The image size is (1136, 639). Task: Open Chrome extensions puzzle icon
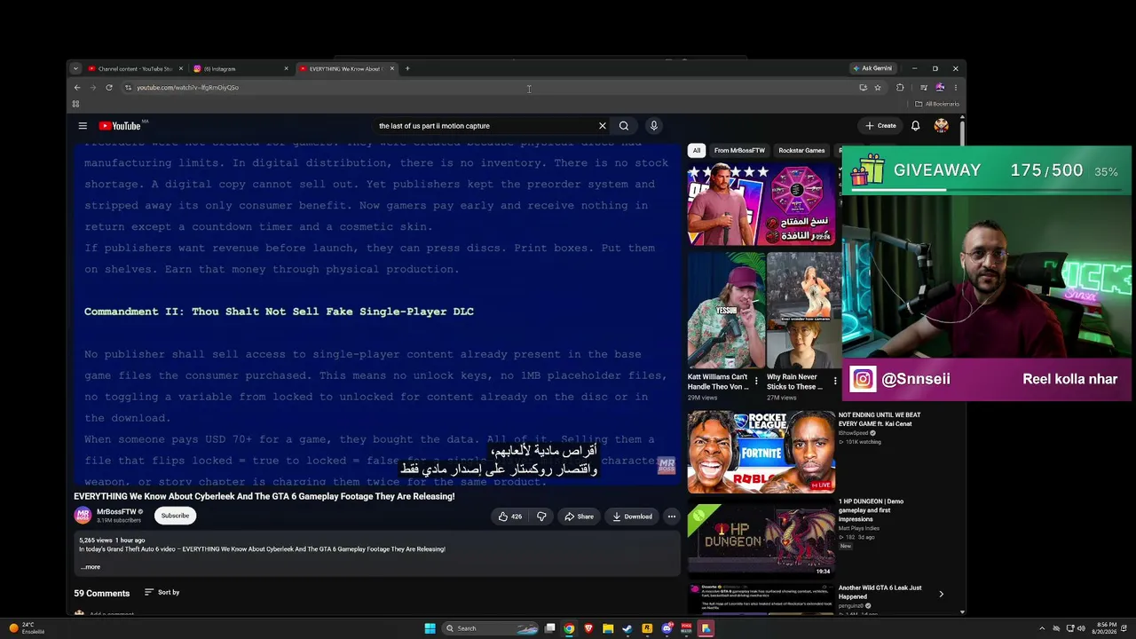click(900, 88)
